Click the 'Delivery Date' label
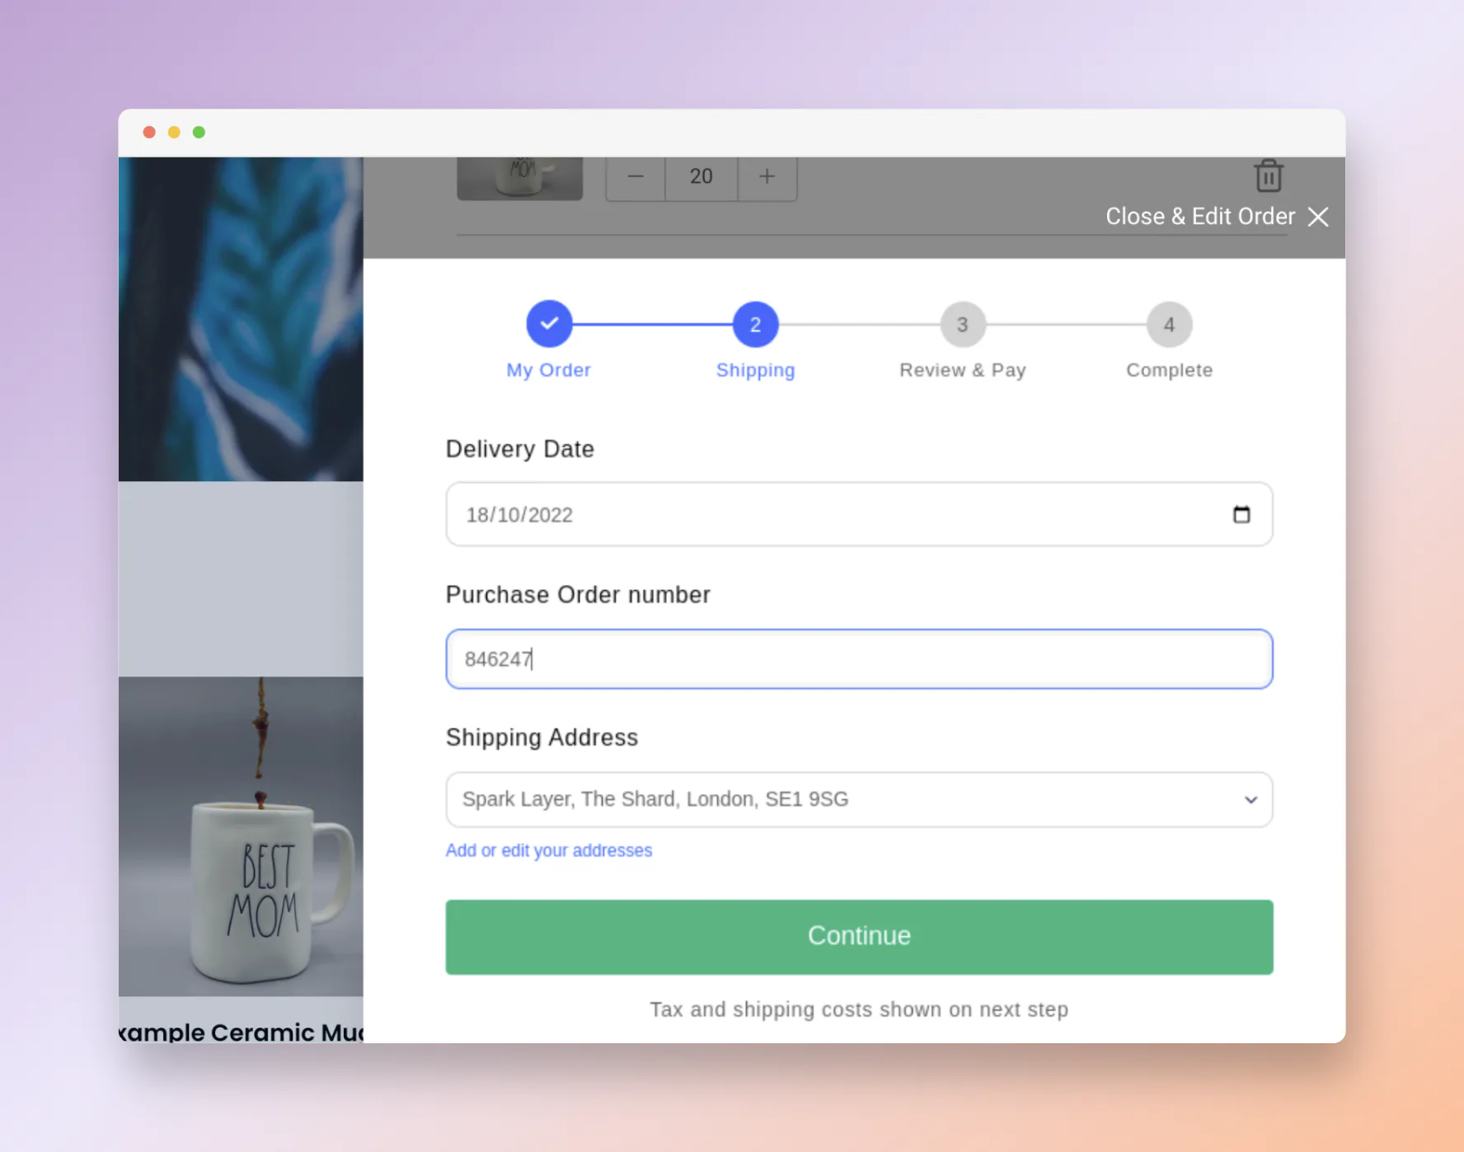Image resolution: width=1464 pixels, height=1152 pixels. (520, 449)
